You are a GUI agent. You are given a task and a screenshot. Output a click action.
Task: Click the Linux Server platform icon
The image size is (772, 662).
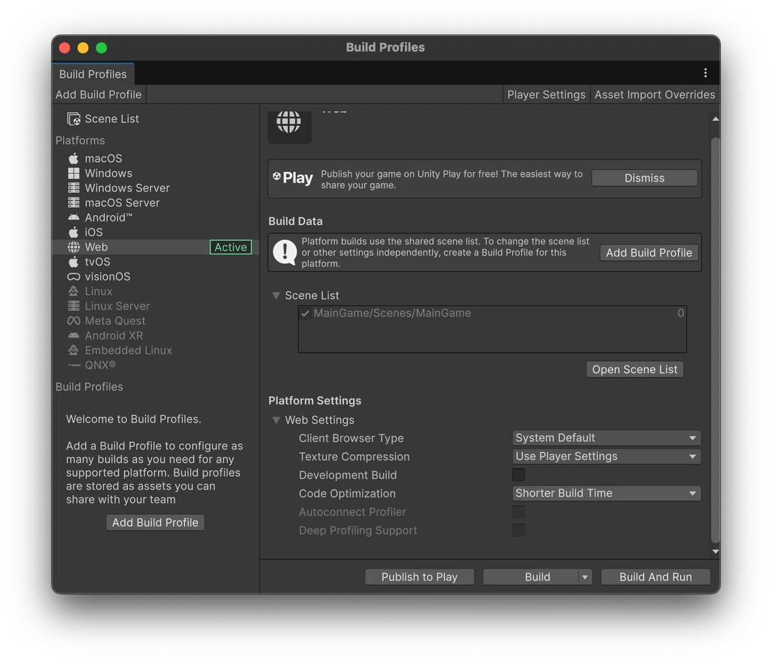74,306
